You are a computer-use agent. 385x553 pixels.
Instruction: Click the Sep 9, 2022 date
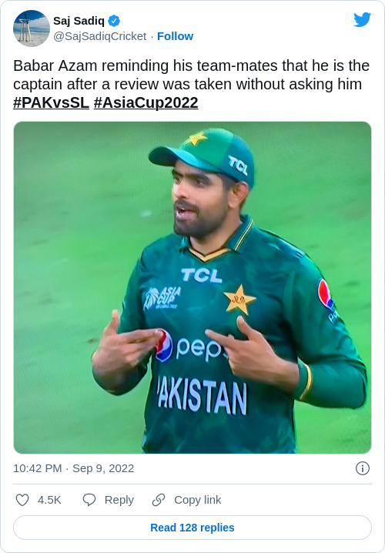(x=103, y=468)
